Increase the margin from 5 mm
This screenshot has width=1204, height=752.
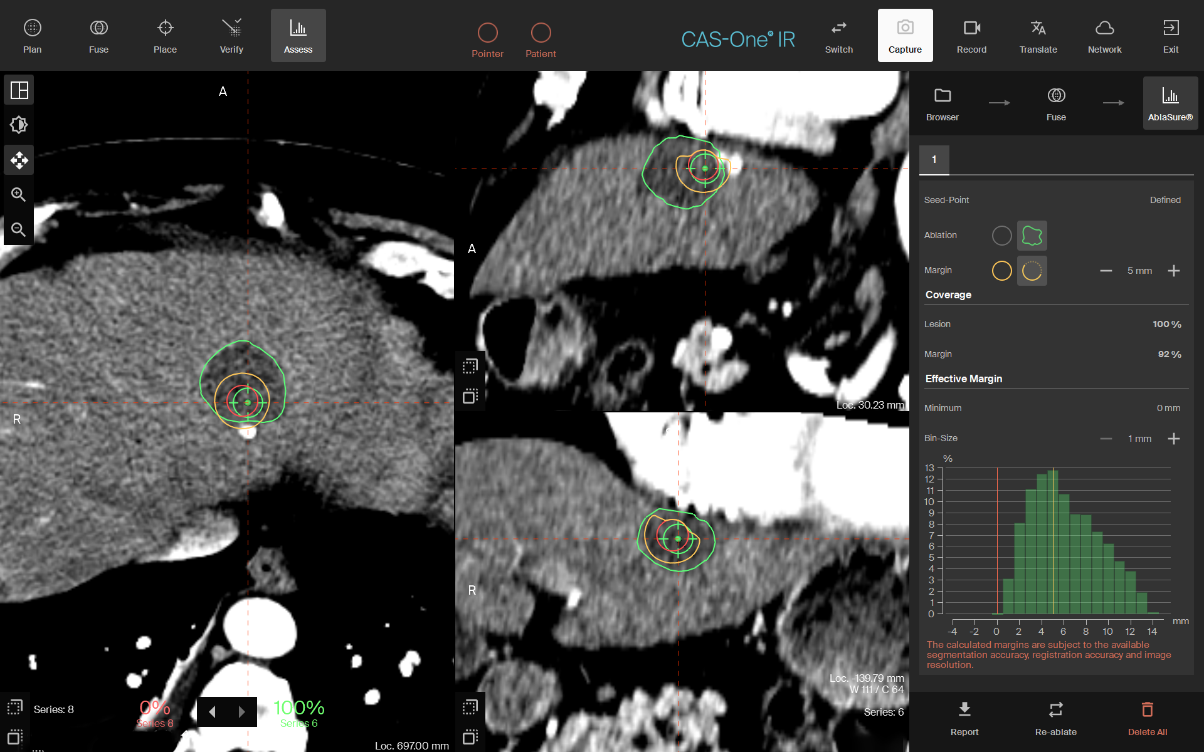[1174, 271]
